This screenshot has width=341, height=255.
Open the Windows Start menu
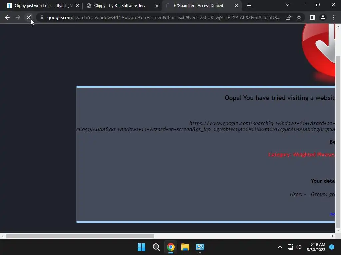tap(141, 247)
